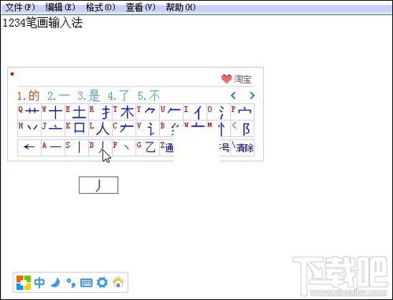393x300 pixels.
Task: Click the small red square on panel
Action: point(12,74)
